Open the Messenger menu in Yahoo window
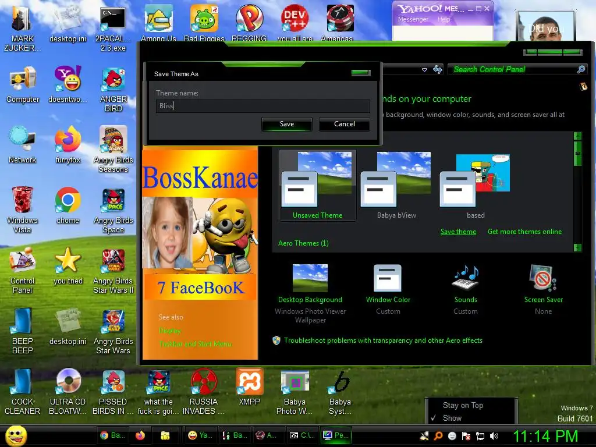 tap(413, 19)
